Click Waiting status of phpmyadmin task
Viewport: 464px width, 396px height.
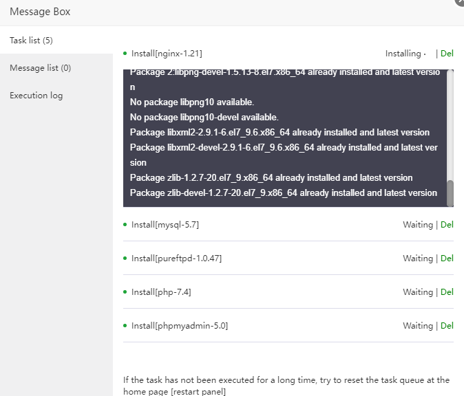click(x=418, y=326)
